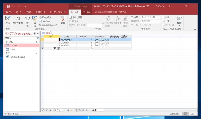This screenshot has width=201, height=119.
Task: Click the Save icon in quick access toolbar
Action: pyautogui.click(x=8, y=6)
